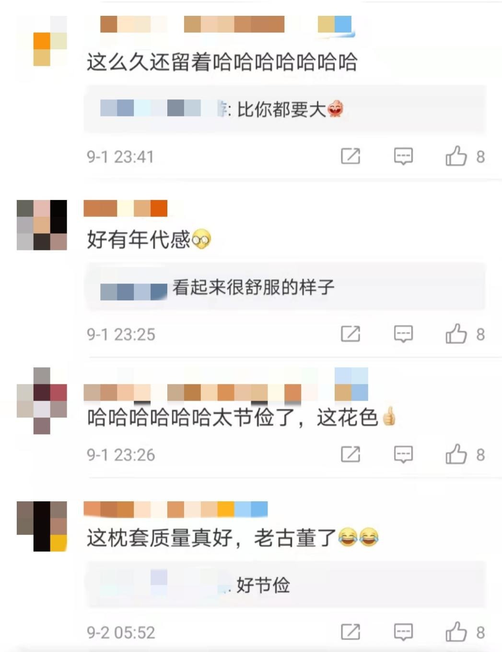Open avatar of the first commenter

(x=42, y=41)
